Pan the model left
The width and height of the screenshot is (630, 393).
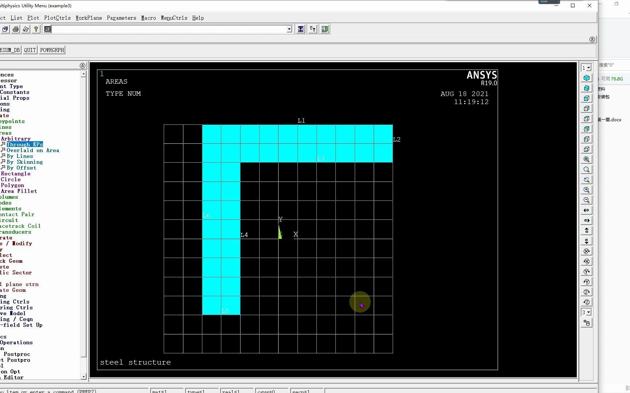(587, 210)
